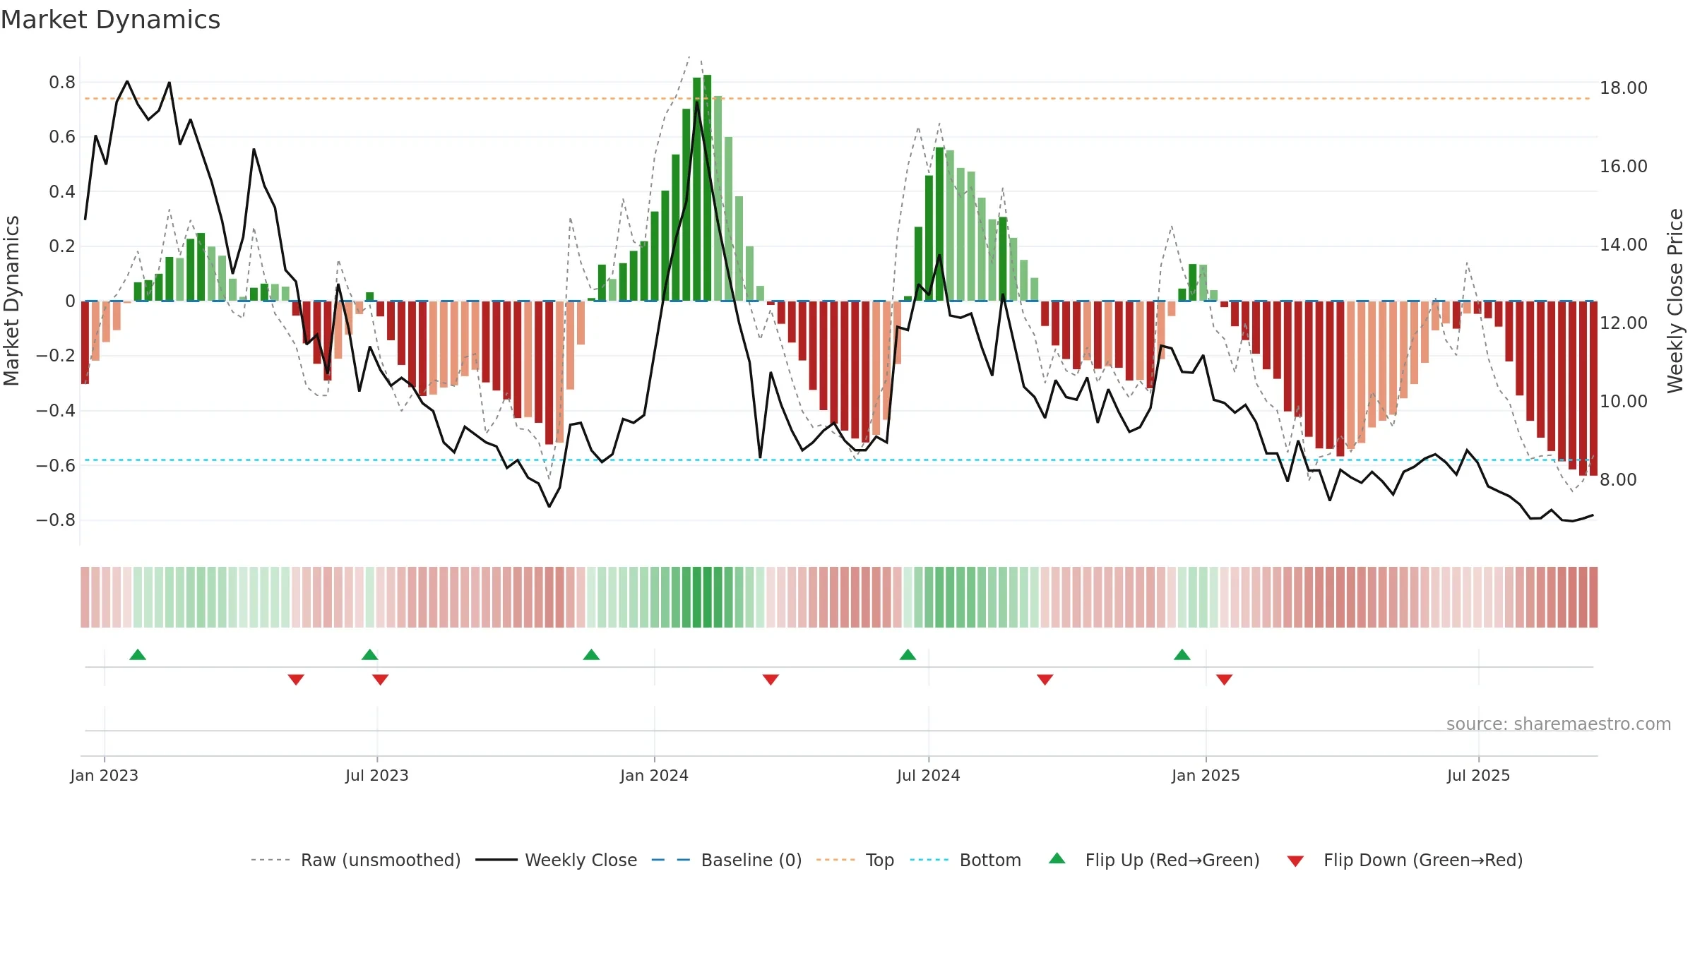The height and width of the screenshot is (953, 1695).
Task: Click the source: sharemaestro.com text
Action: pos(1559,724)
